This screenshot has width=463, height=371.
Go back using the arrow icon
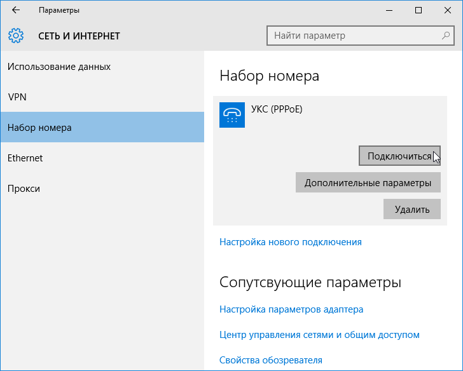pyautogui.click(x=16, y=10)
